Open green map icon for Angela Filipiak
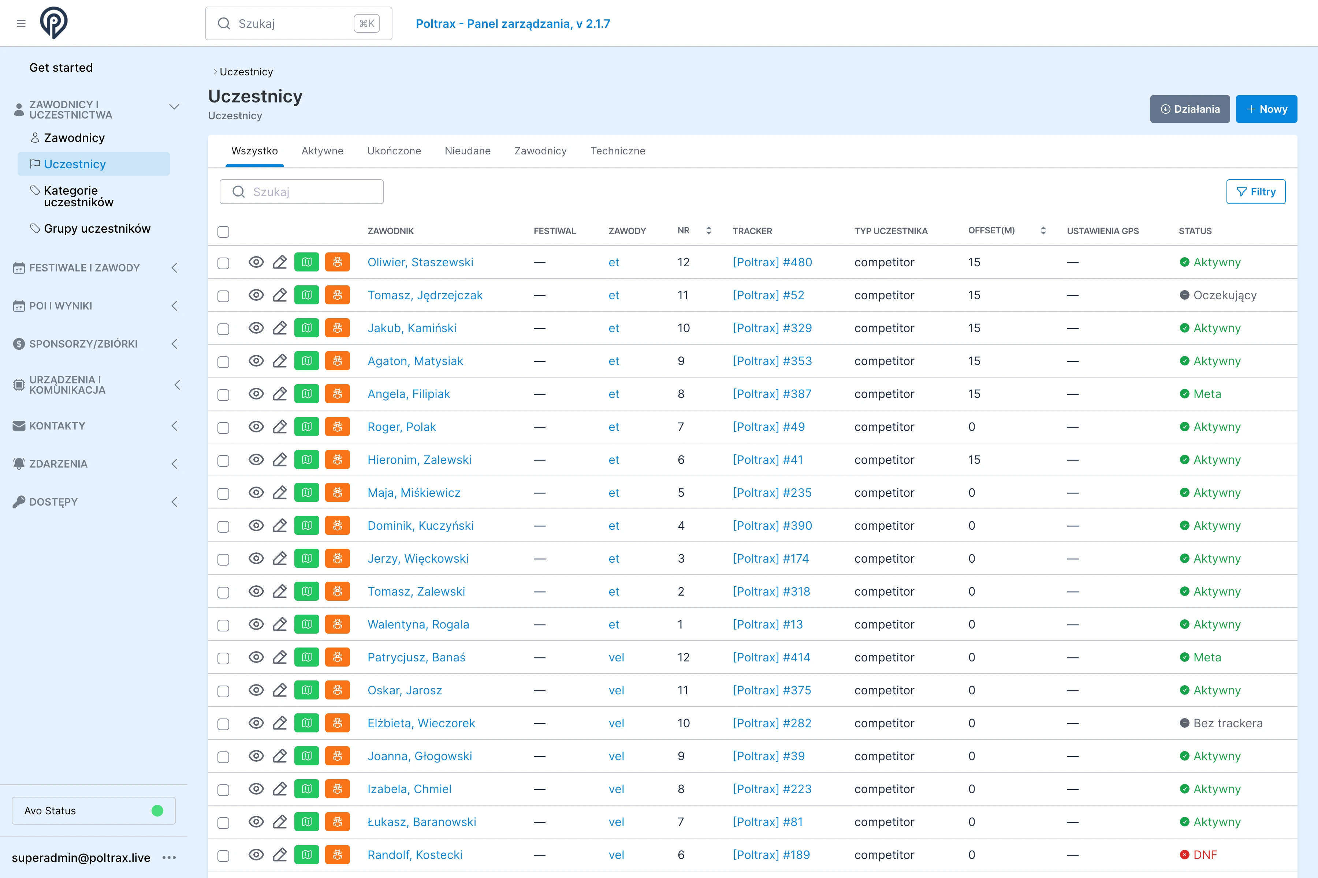Viewport: 1318px width, 878px height. (306, 394)
